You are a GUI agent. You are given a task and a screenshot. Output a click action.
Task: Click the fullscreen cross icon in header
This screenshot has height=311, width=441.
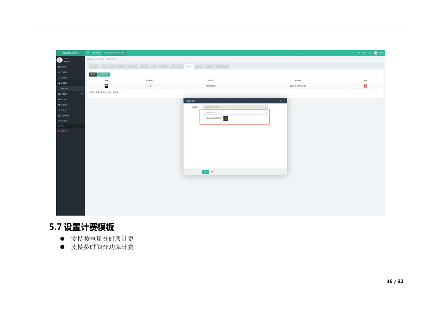tap(364, 53)
